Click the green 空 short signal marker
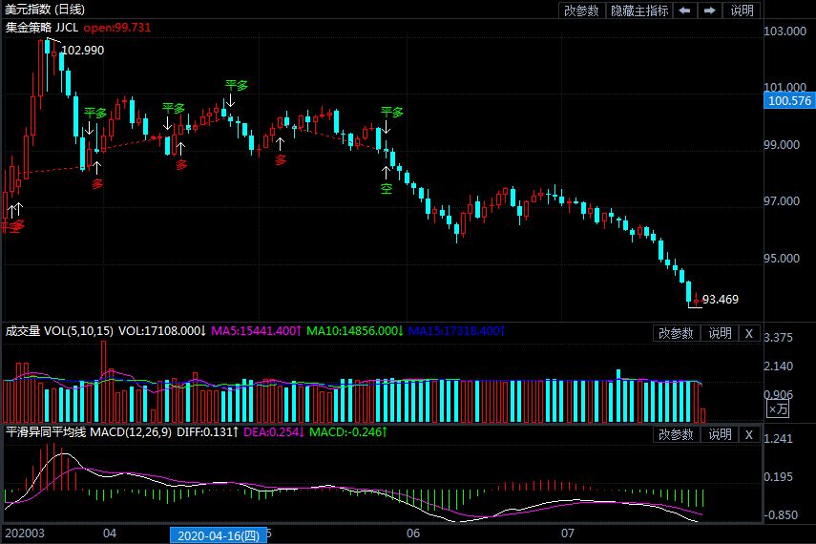The image size is (816, 544). tap(387, 189)
